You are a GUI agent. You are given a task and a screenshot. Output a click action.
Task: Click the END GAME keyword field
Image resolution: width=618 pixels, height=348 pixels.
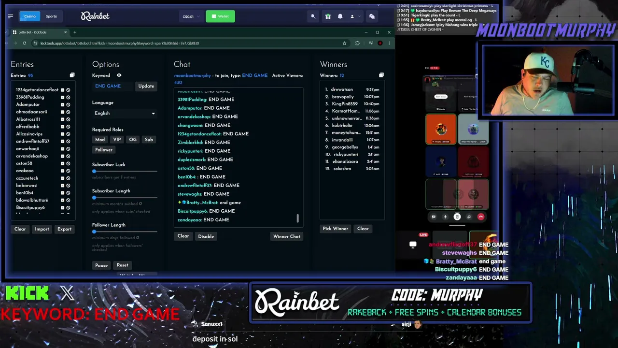tap(112, 86)
